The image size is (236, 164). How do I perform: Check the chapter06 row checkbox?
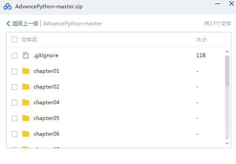tap(14, 134)
